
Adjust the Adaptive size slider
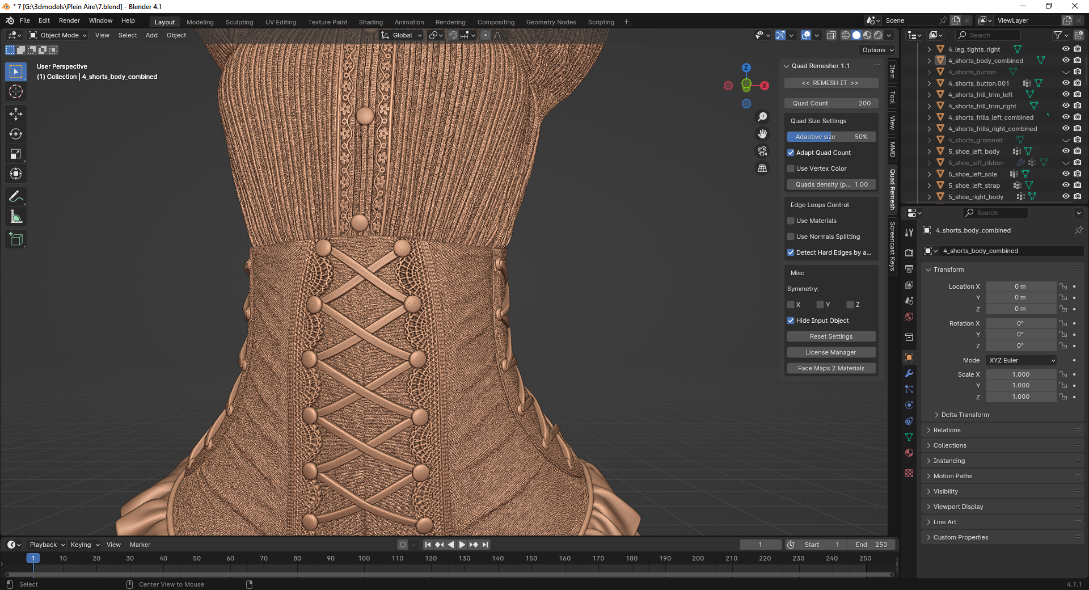tap(831, 137)
